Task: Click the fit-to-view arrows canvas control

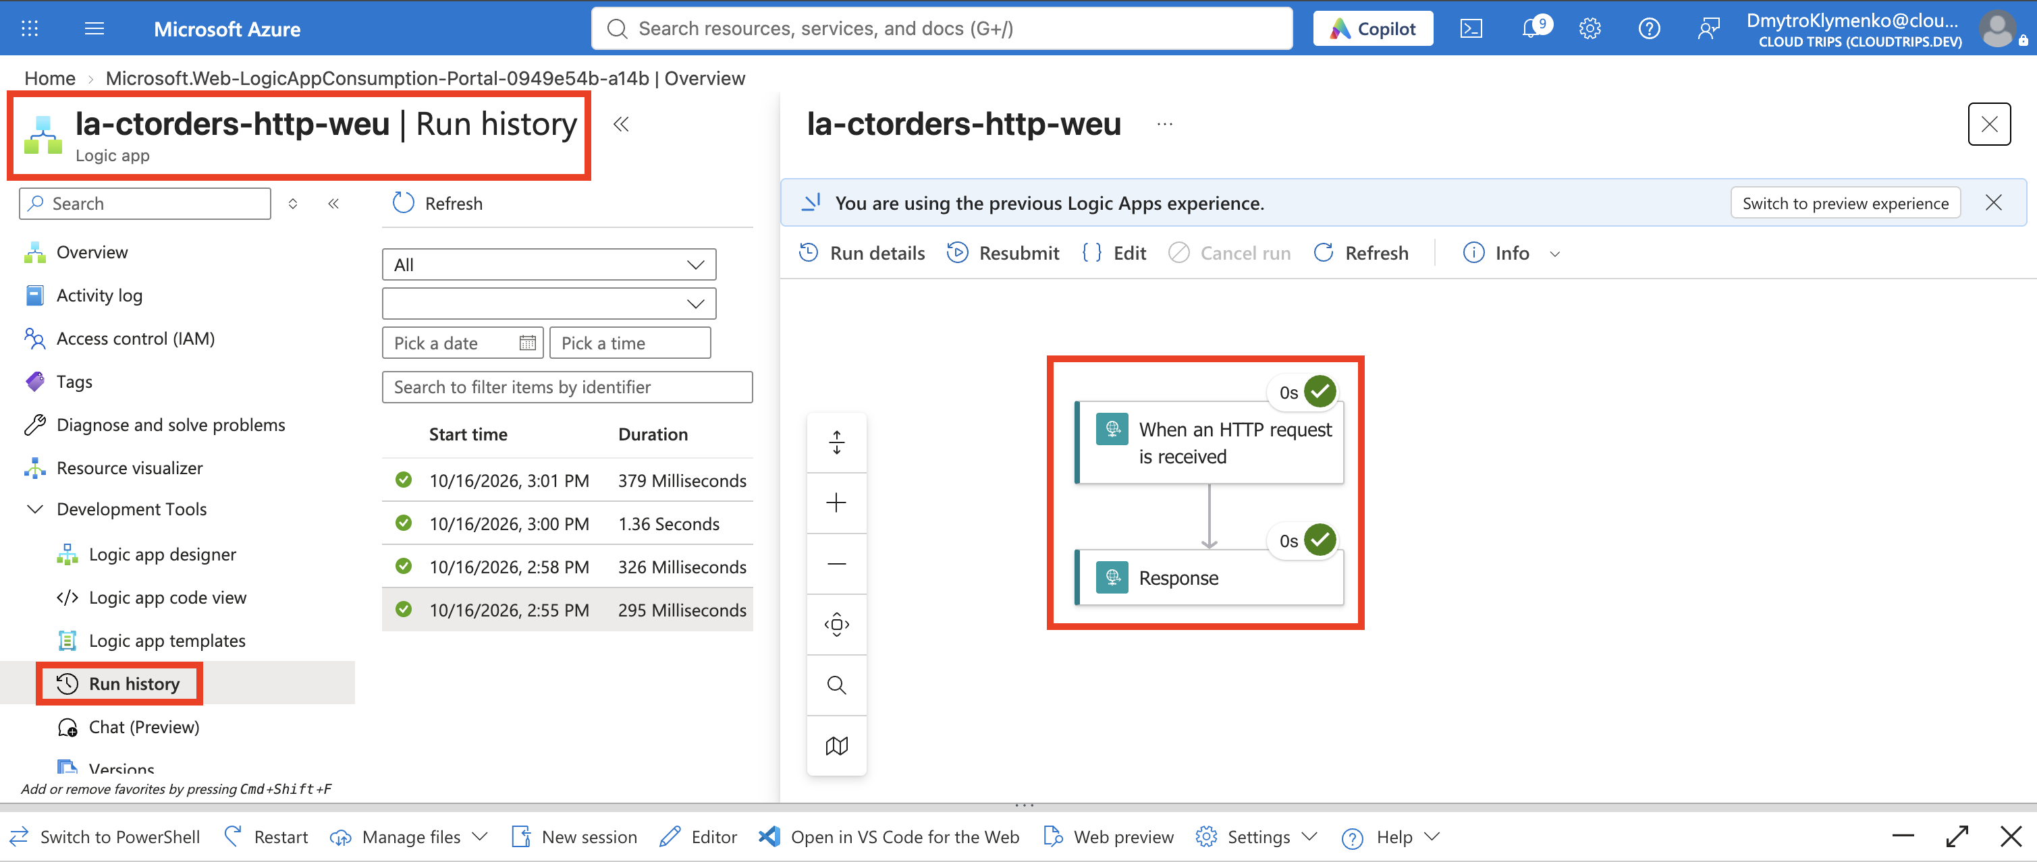Action: tap(837, 442)
